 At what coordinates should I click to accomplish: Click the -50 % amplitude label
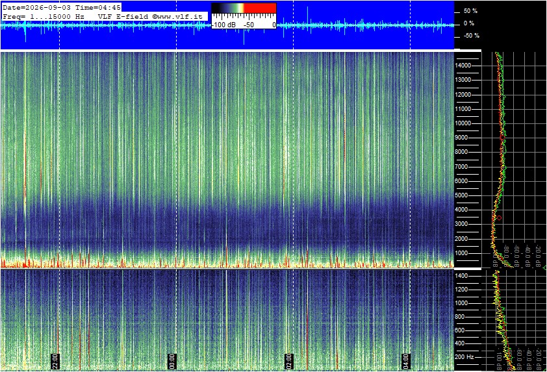[471, 36]
